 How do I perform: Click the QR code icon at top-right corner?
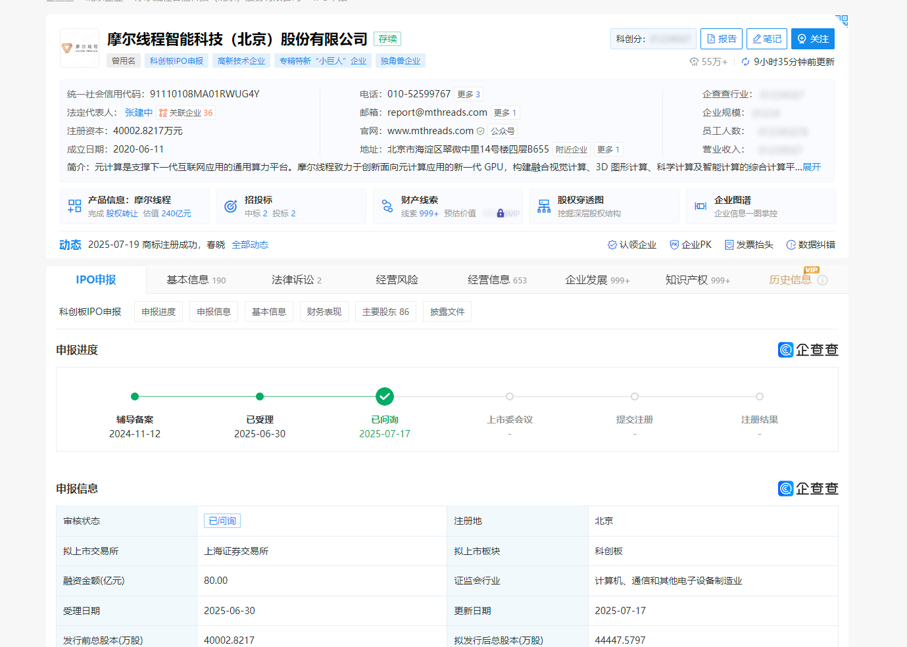point(841,20)
